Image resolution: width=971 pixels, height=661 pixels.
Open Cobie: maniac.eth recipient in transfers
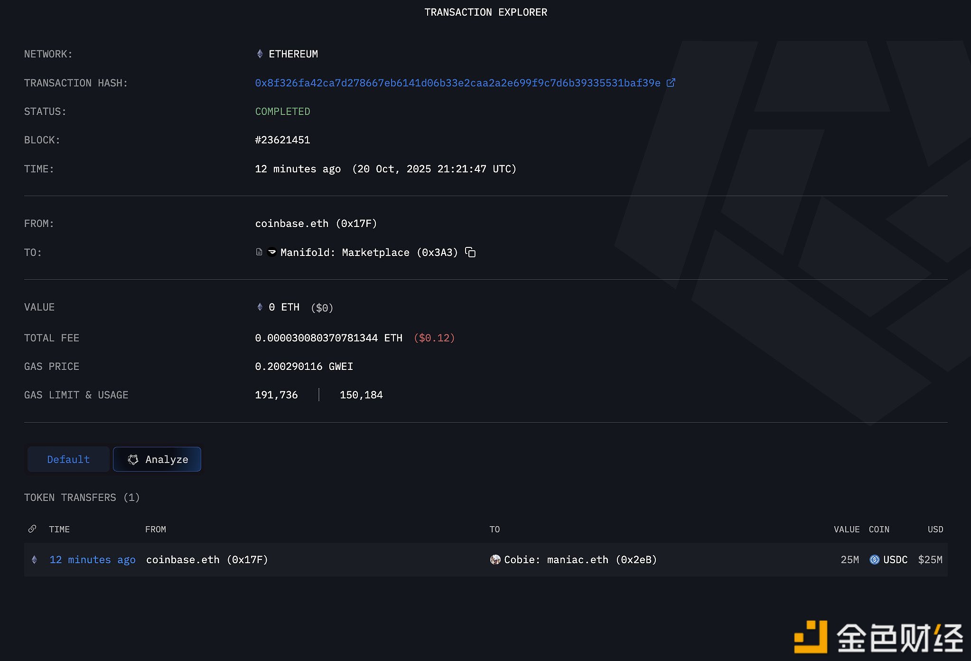[x=580, y=560]
